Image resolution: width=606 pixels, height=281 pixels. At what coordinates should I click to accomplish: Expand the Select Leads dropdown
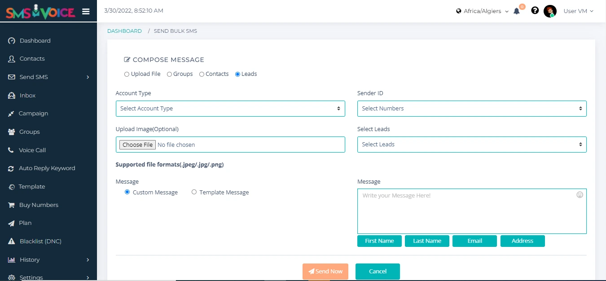[471, 145]
